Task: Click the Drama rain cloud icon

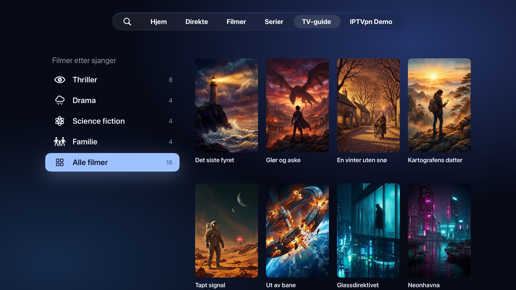Action: (x=60, y=100)
